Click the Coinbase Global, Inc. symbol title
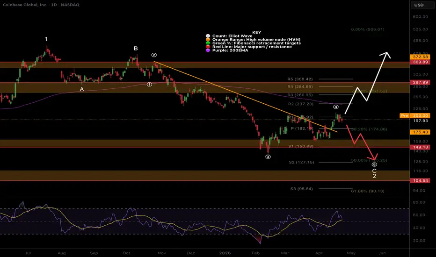 (x=25, y=5)
